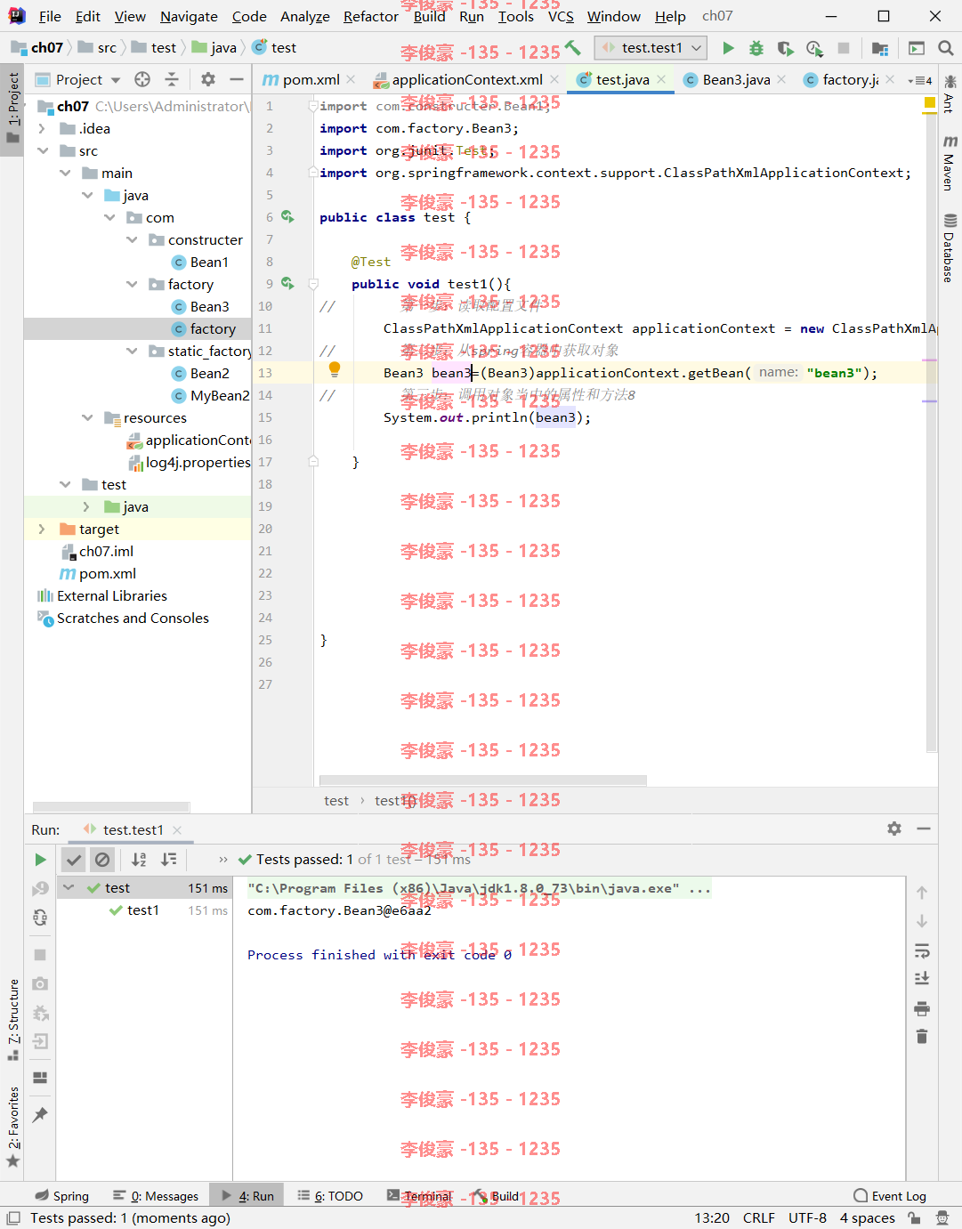
Task: Open the Database side panel
Action: tap(950, 248)
